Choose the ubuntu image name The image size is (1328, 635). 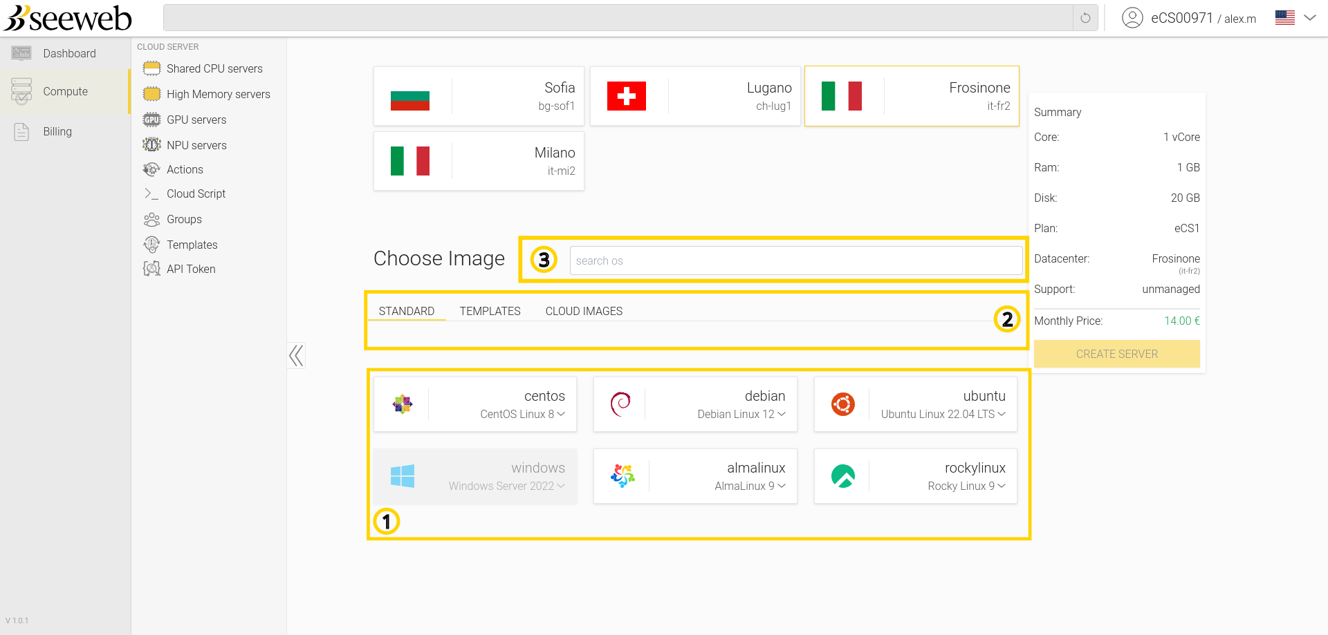click(984, 396)
